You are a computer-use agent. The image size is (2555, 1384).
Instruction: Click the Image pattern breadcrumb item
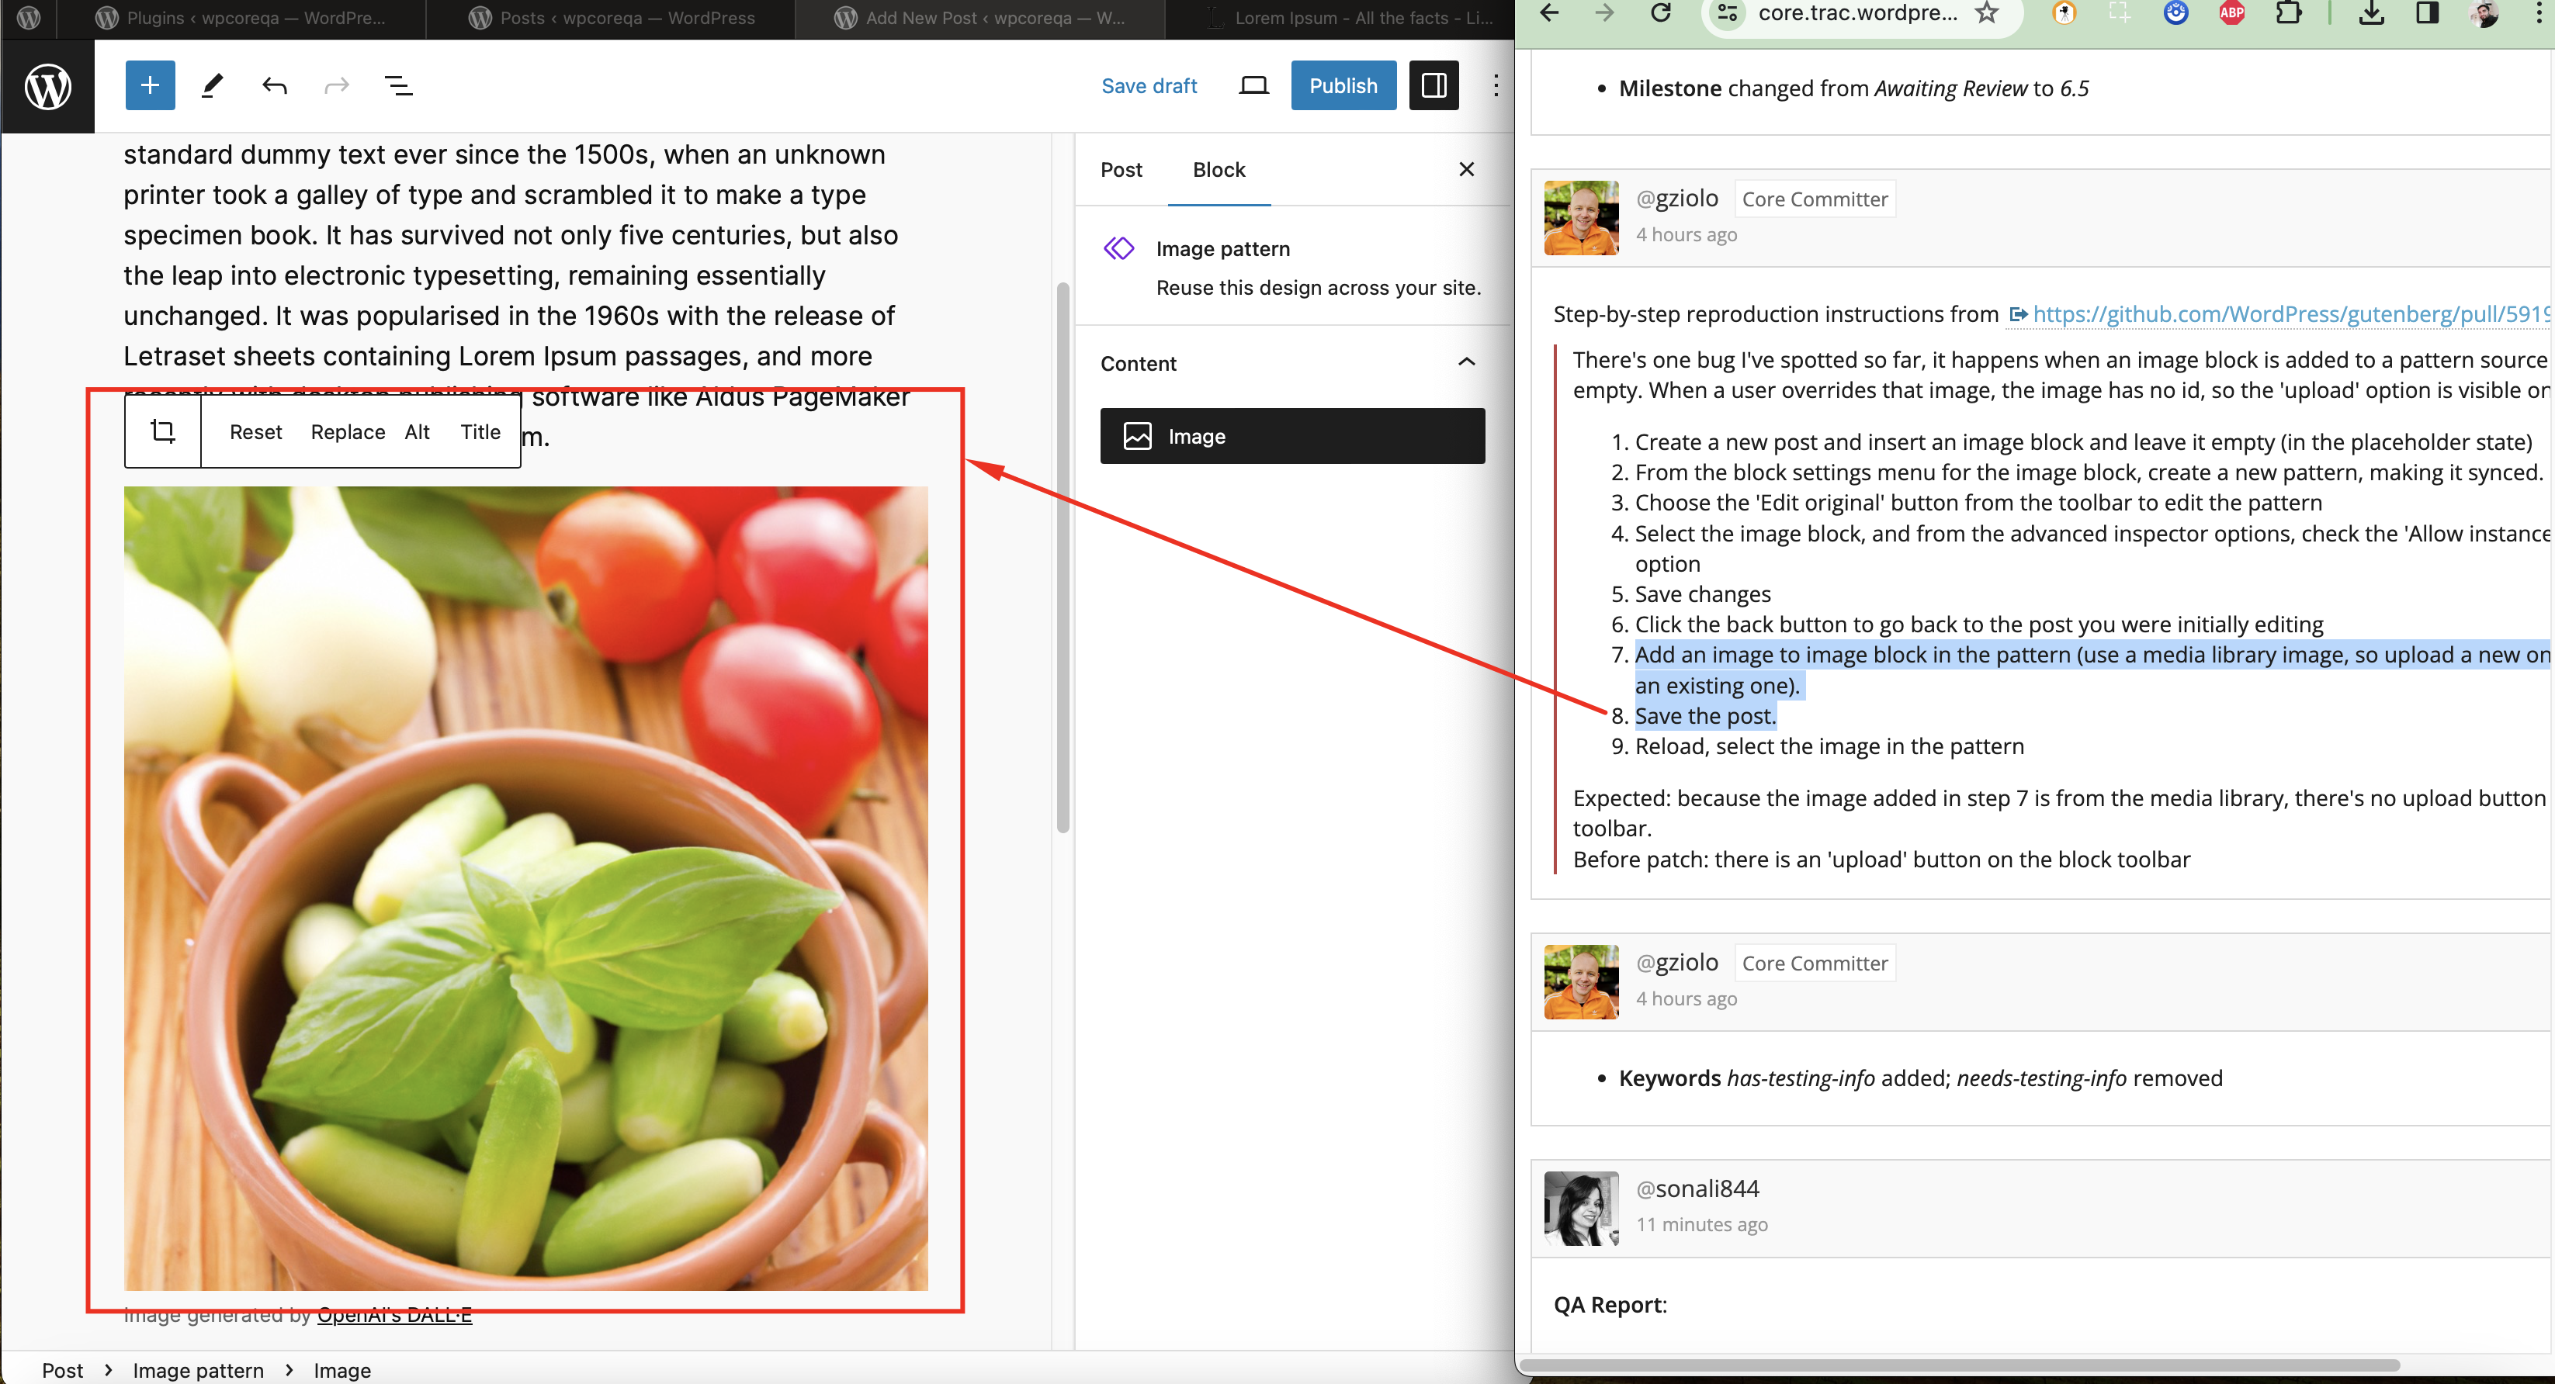pyautogui.click(x=199, y=1370)
